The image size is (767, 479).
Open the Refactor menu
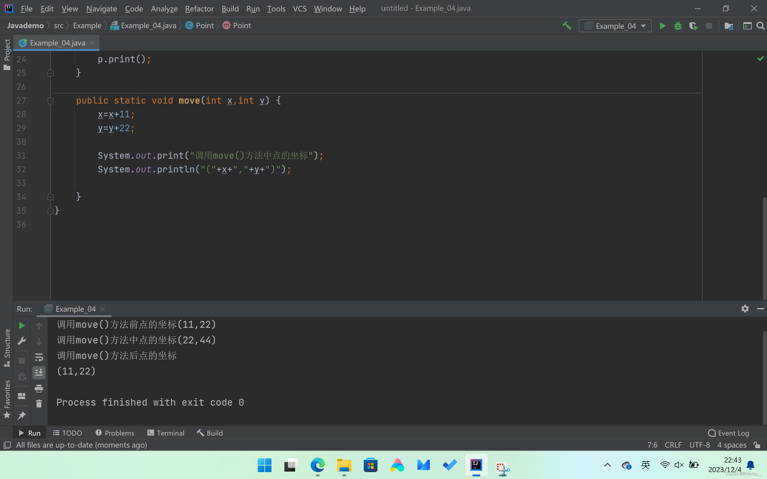[x=199, y=9]
